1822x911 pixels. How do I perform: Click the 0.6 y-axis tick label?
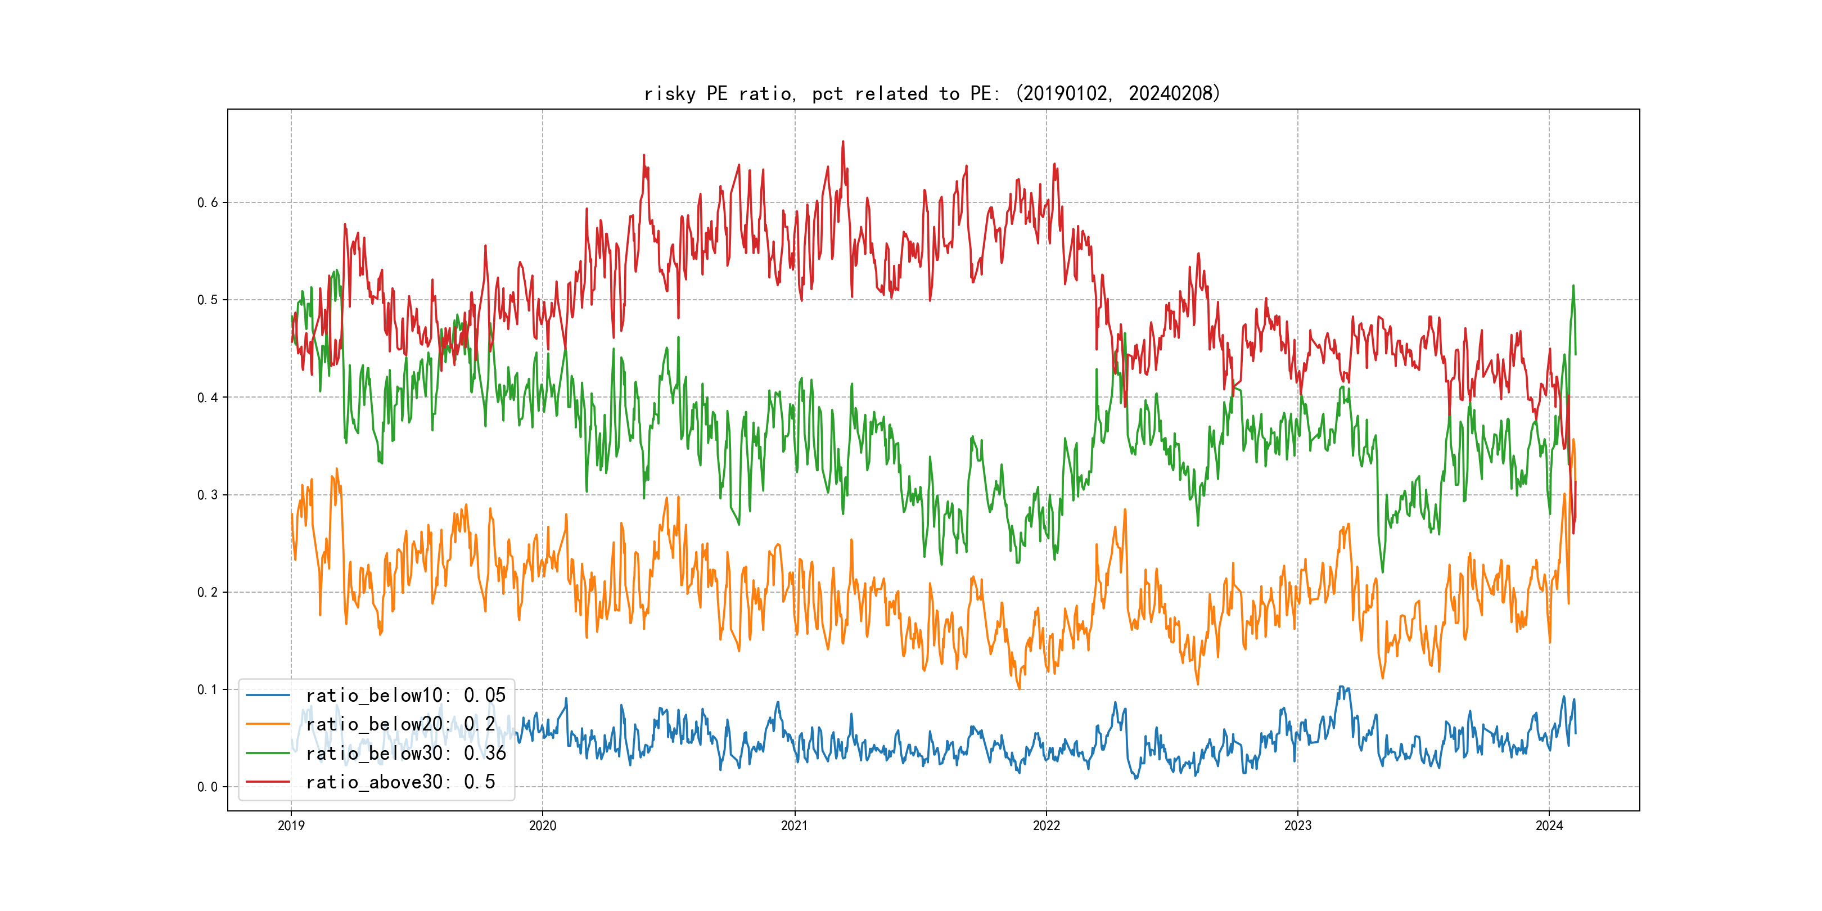(208, 202)
